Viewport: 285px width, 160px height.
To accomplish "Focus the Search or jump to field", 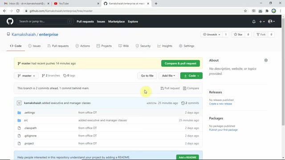I will coord(45,21).
